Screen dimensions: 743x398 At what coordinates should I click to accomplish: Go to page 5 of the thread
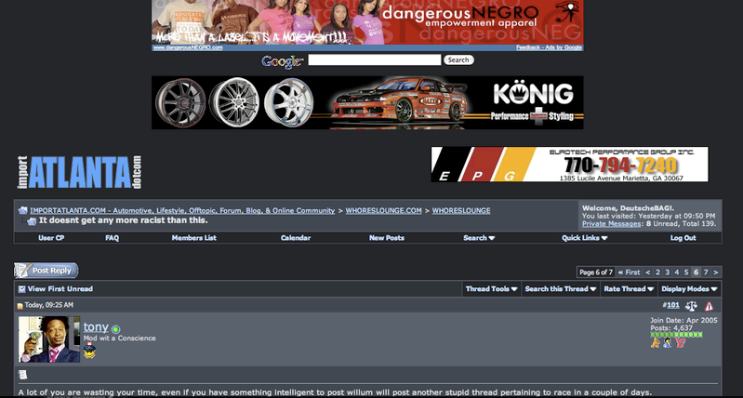pos(686,272)
